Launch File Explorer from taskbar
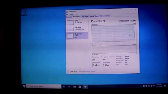 tap(75, 87)
